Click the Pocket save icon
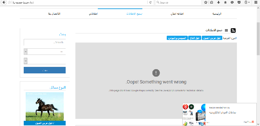260x126 pixels. pos(239,3)
